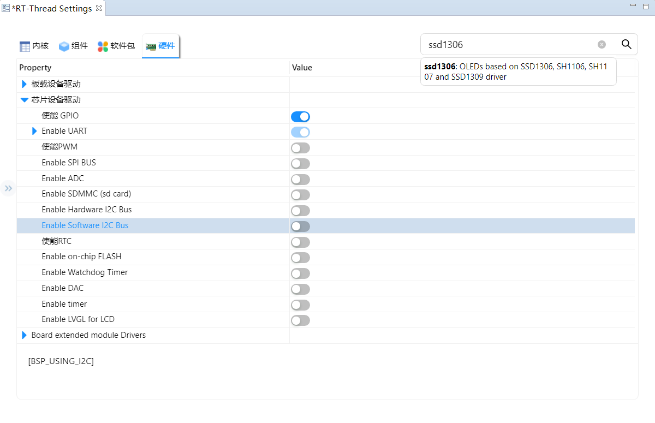655x423 pixels.
Task: Select the Enable DAC row label
Action: tap(63, 288)
